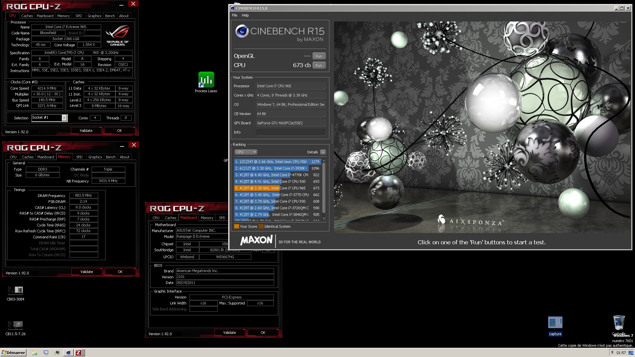Click the BIOS date field 09/19/2011
Image resolution: width=635 pixels, height=357 pixels.
pyautogui.click(x=225, y=283)
